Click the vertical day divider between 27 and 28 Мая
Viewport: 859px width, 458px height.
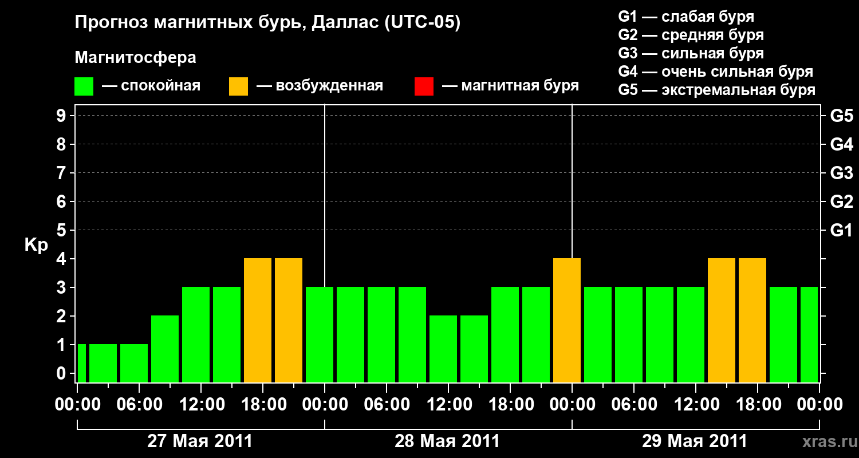pyautogui.click(x=325, y=195)
